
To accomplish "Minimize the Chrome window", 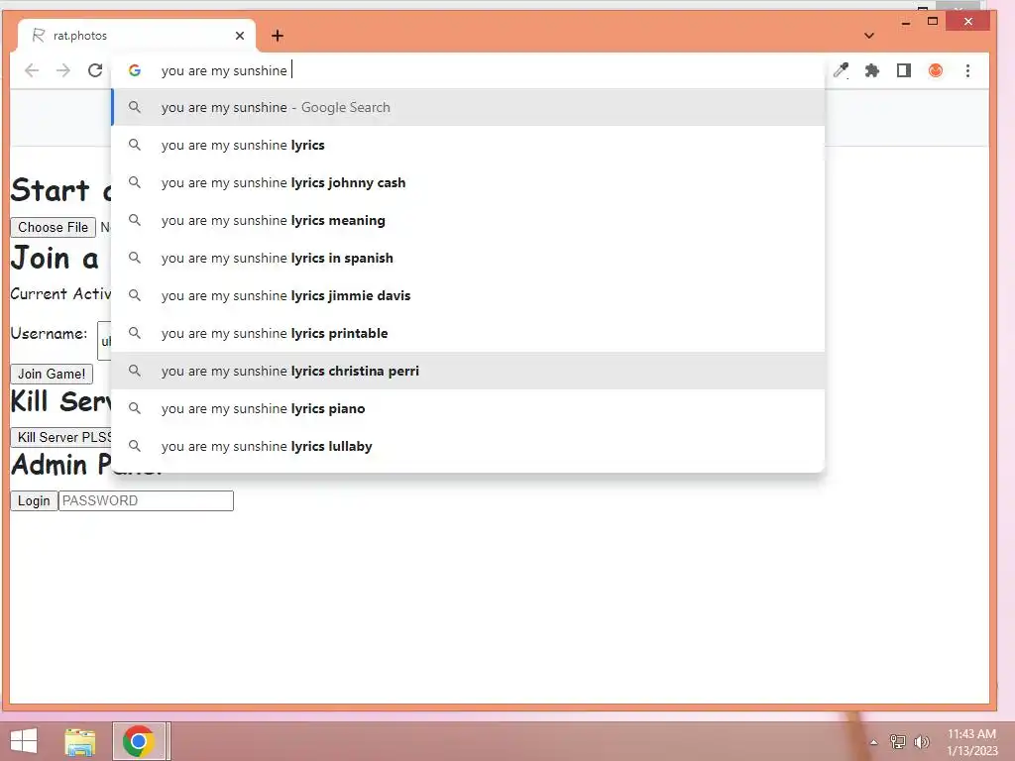I will [x=906, y=22].
